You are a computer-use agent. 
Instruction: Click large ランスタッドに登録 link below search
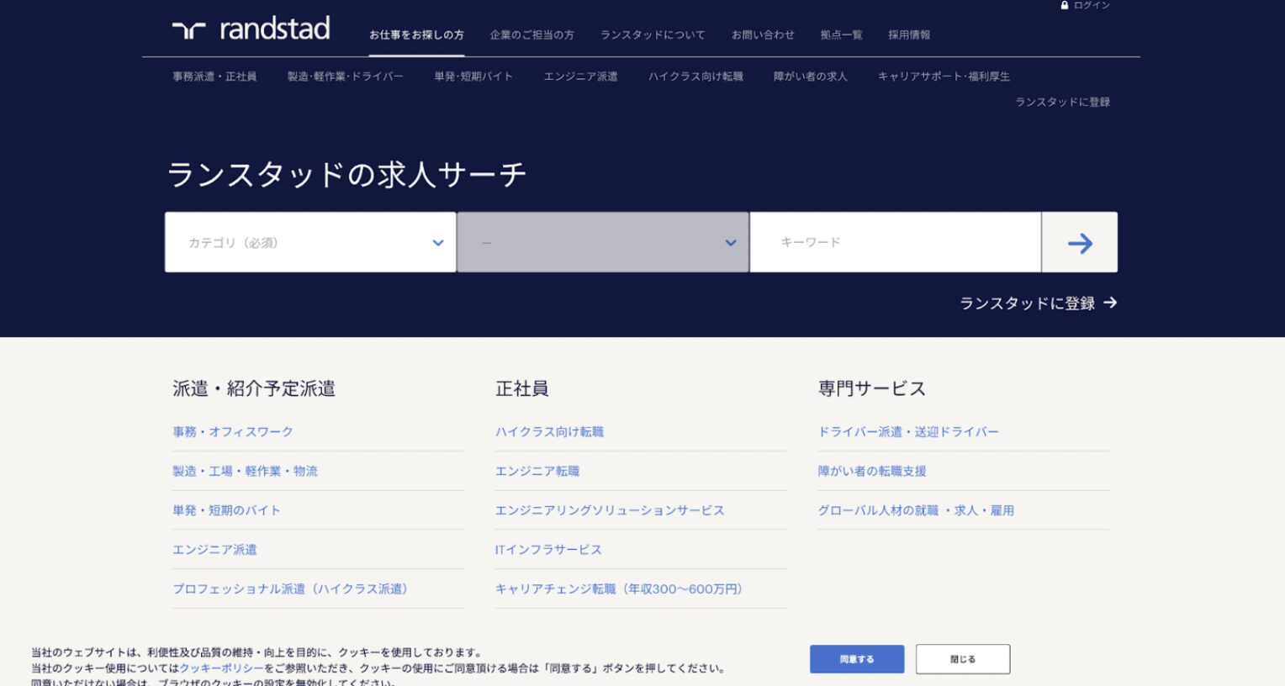point(1027,303)
